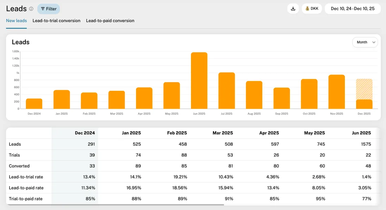Click the Leads chart title

tap(20, 42)
